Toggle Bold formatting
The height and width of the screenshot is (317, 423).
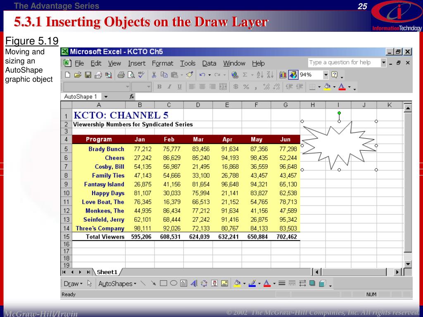tap(159, 87)
